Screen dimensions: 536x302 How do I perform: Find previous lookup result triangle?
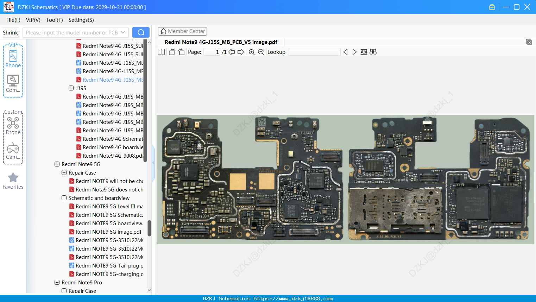click(x=345, y=52)
